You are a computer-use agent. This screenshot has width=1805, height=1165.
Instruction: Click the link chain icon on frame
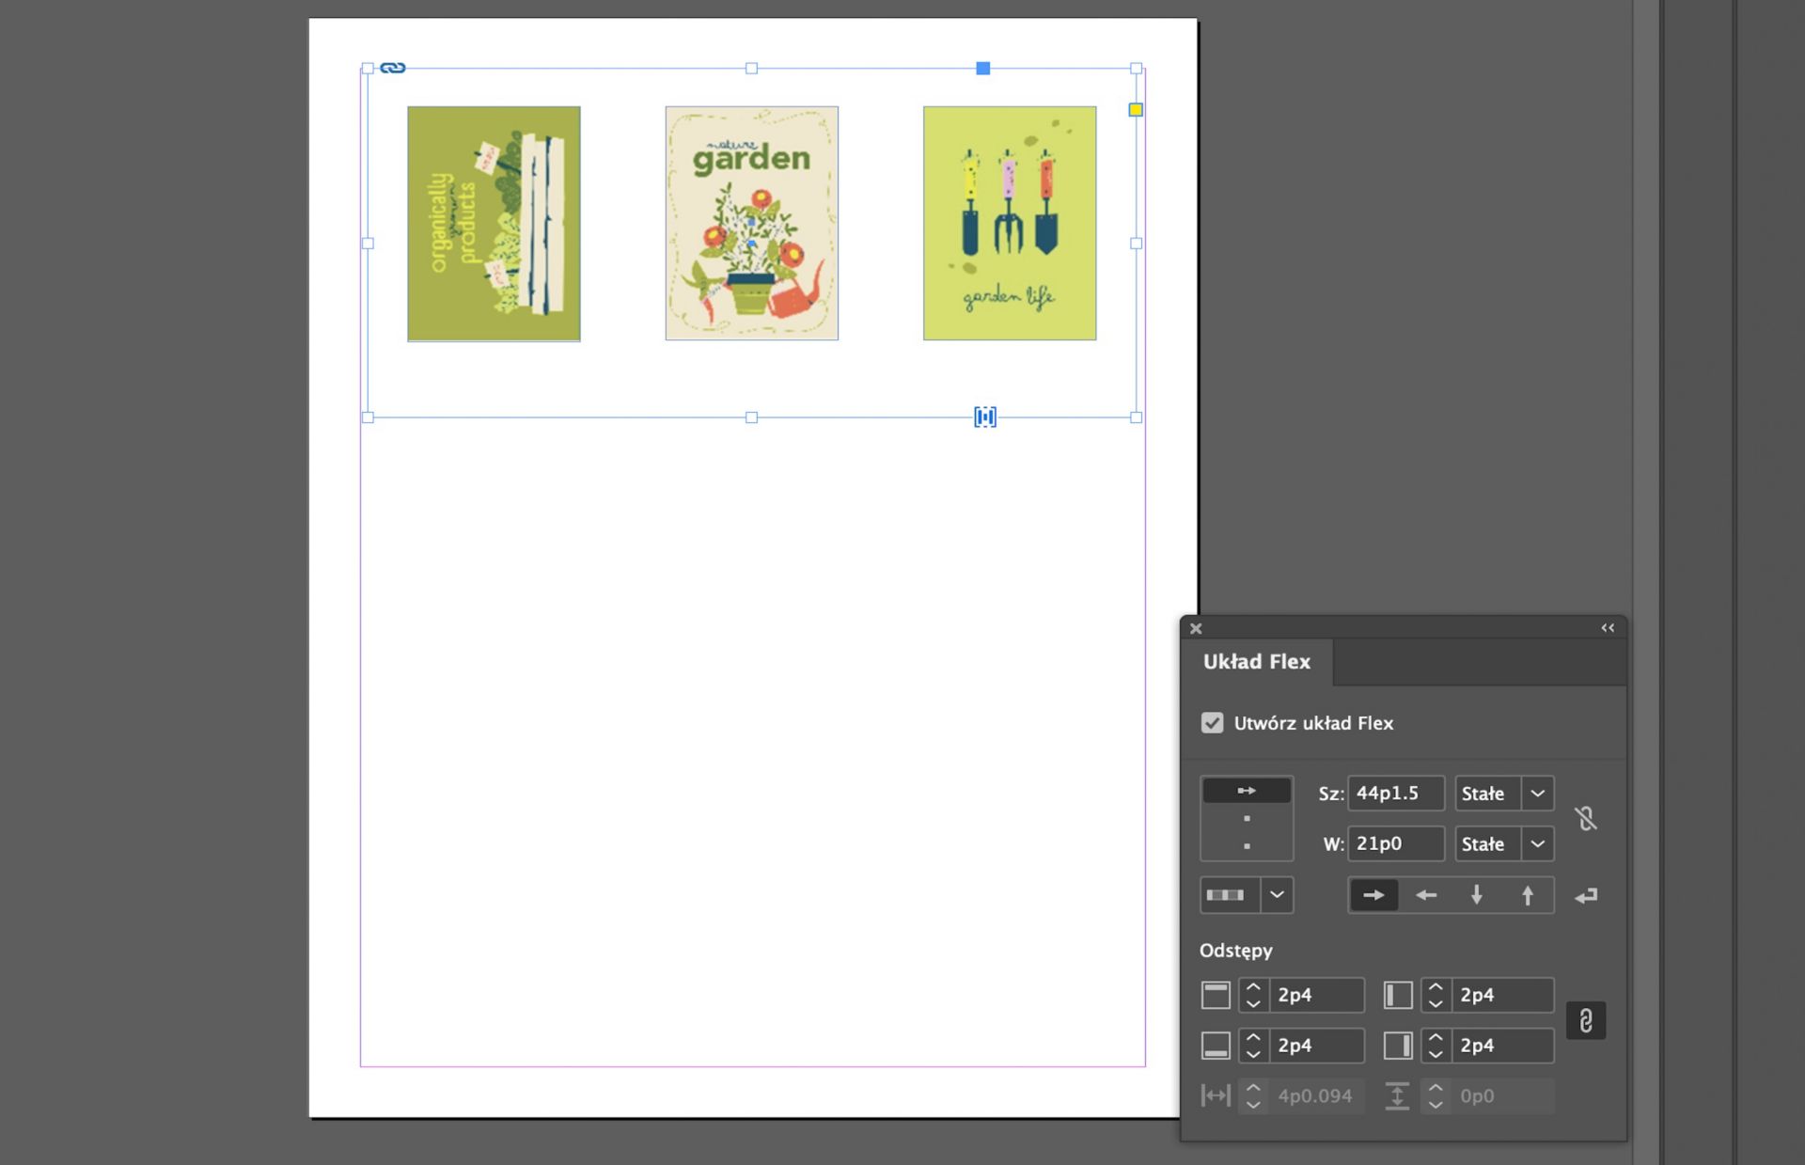[x=393, y=68]
